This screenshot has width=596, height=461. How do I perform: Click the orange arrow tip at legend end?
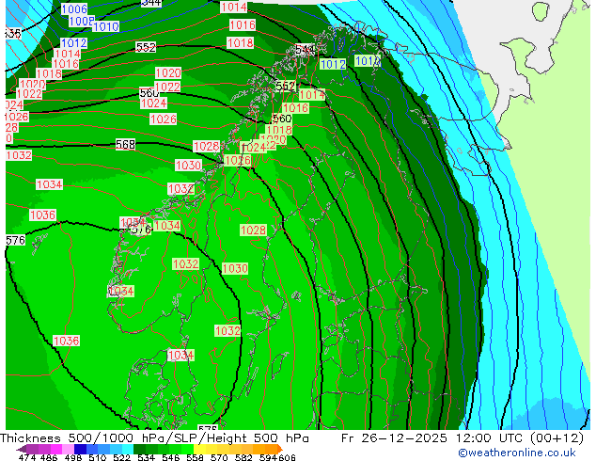click(280, 449)
